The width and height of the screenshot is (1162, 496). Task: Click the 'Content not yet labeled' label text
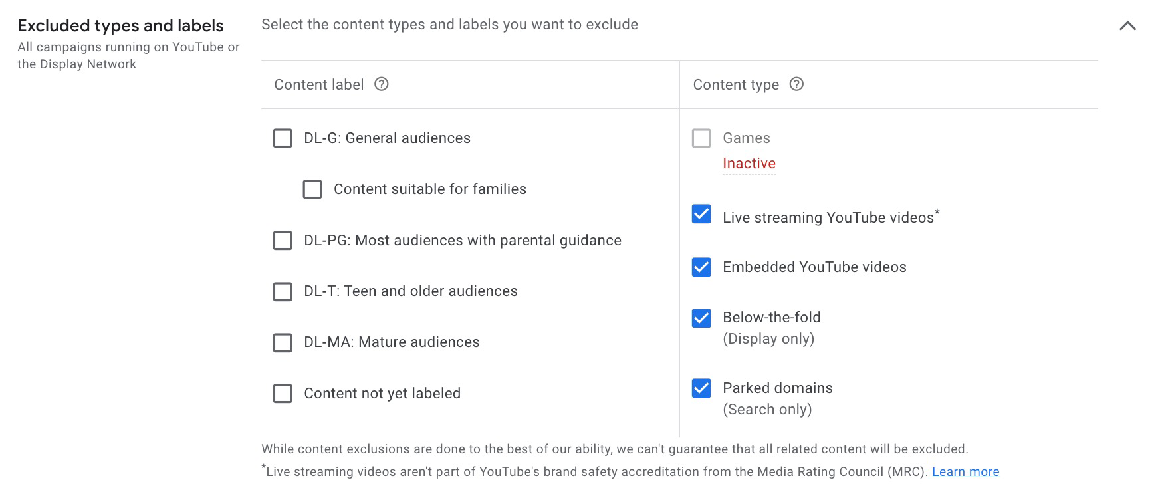[382, 394]
